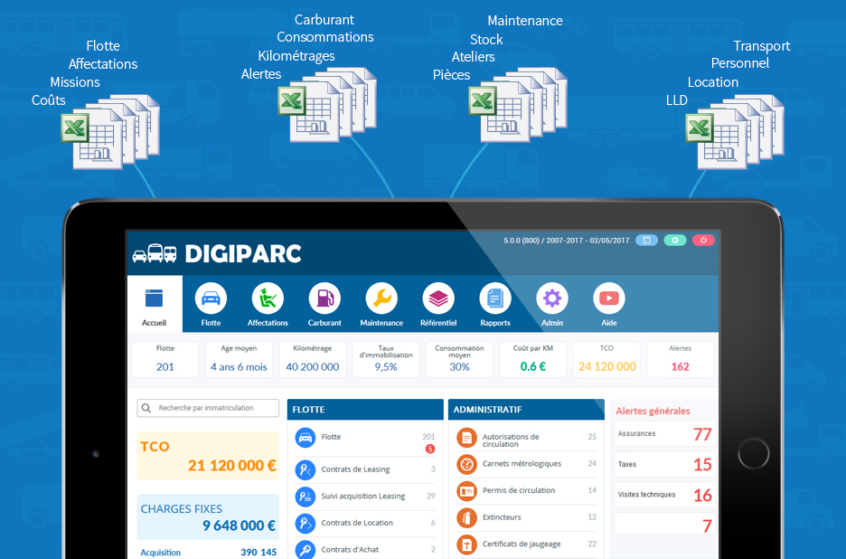
Task: Click the Alertes 162 summary tile
Action: pos(681,359)
